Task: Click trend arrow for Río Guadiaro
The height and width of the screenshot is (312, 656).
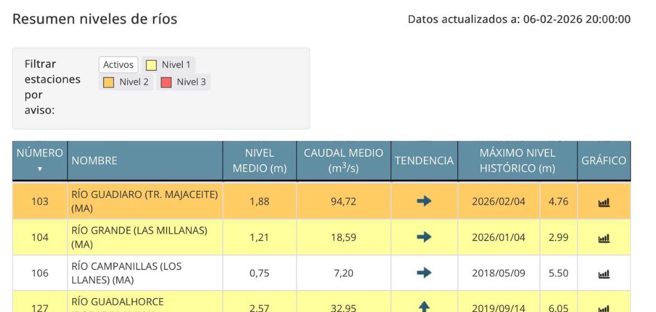Action: click(x=424, y=201)
